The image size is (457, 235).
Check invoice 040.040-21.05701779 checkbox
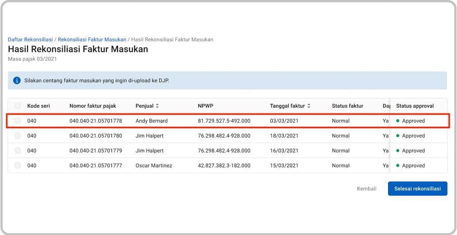click(x=18, y=151)
